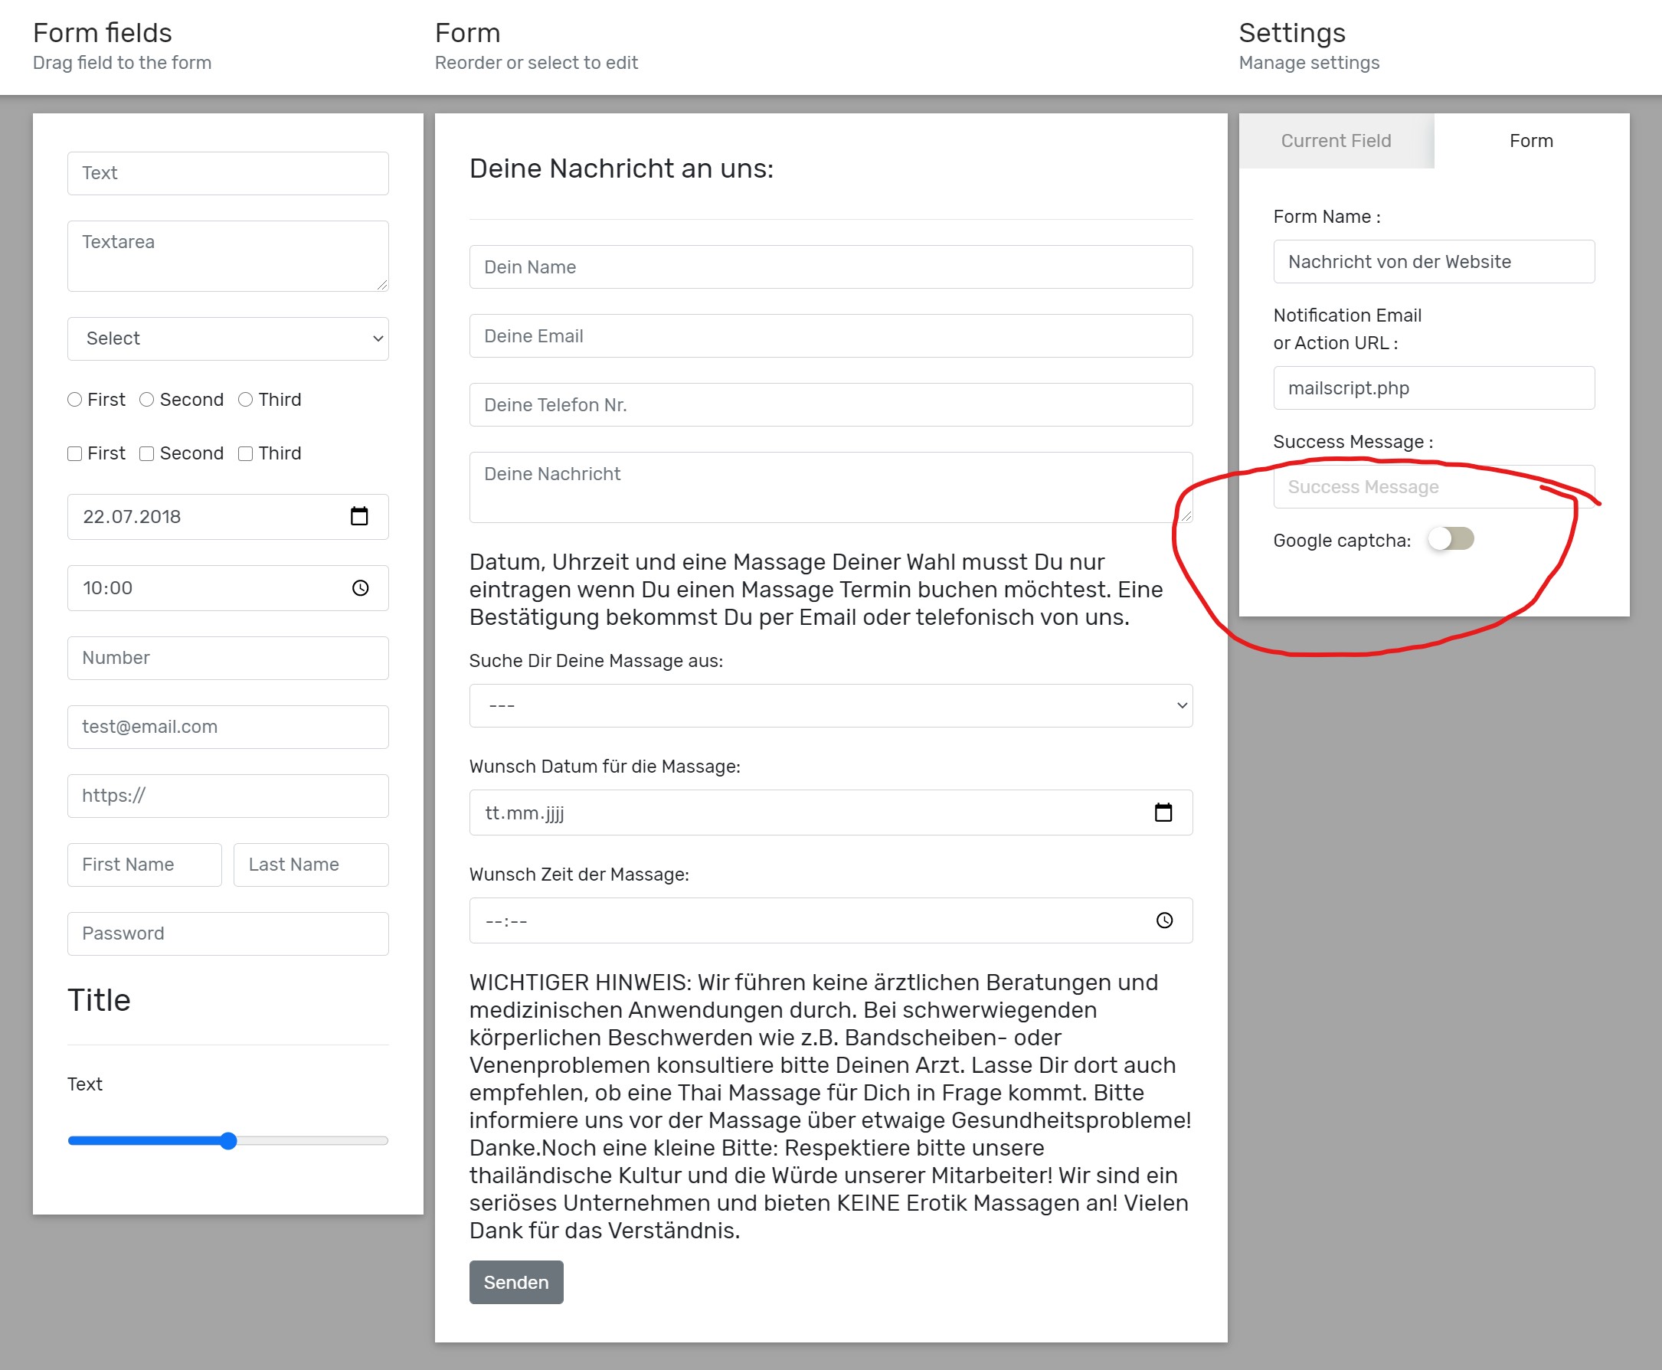Check the 'First' checkbox
Image resolution: width=1662 pixels, height=1370 pixels.
(x=75, y=454)
